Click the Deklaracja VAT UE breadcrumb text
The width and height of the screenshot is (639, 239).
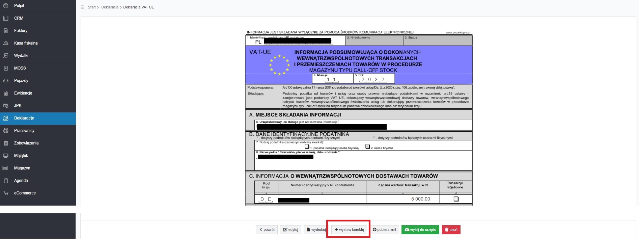click(139, 7)
